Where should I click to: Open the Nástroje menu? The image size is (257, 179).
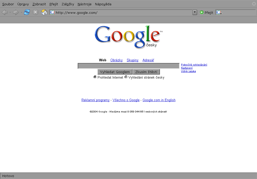tap(84, 4)
